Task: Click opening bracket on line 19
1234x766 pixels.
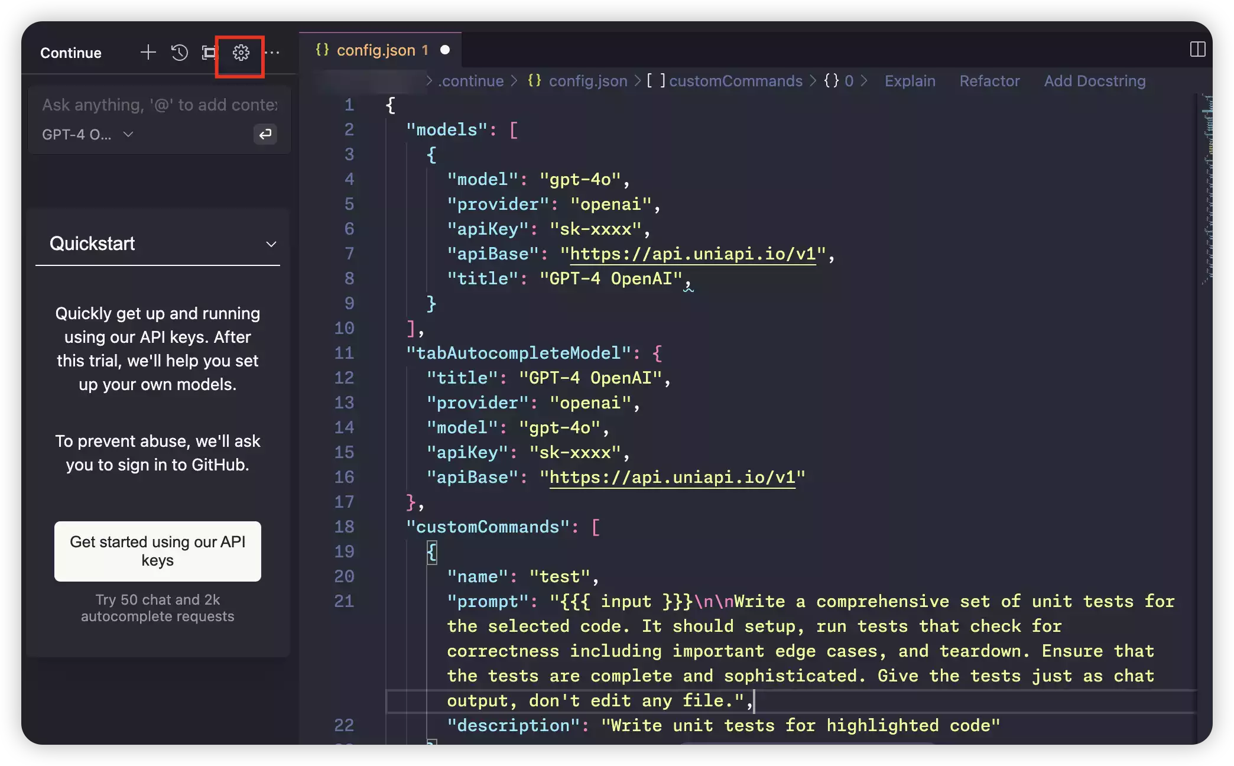Action: pyautogui.click(x=431, y=552)
